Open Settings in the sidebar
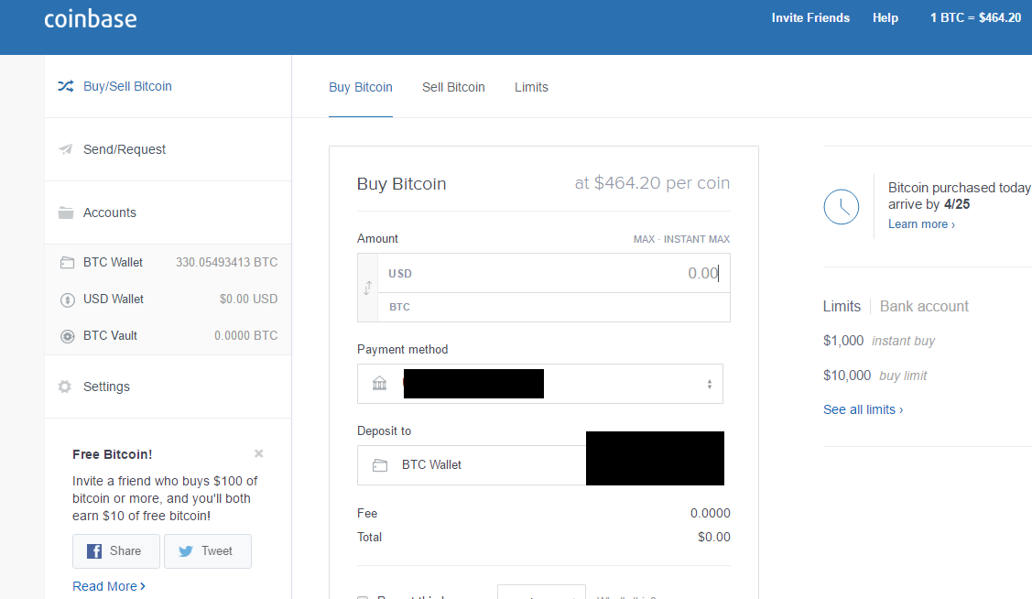This screenshot has height=599, width=1032. [168, 387]
